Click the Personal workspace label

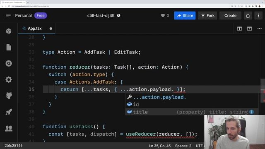(23, 16)
